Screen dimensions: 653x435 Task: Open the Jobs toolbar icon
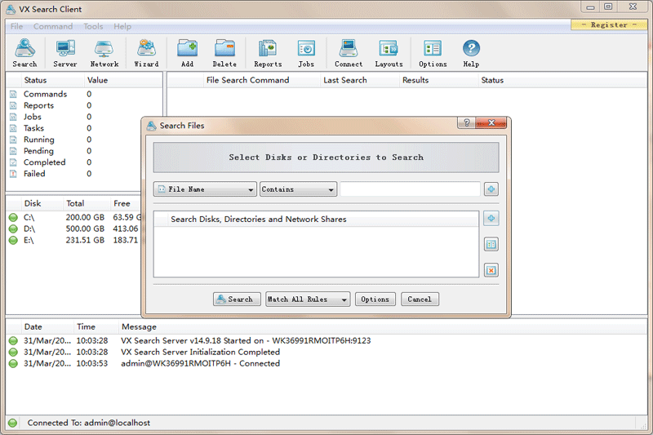tap(306, 53)
